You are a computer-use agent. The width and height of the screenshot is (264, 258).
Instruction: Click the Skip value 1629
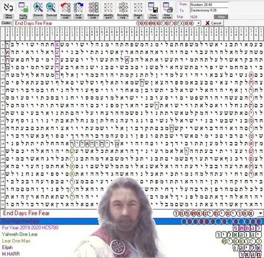click(x=194, y=17)
